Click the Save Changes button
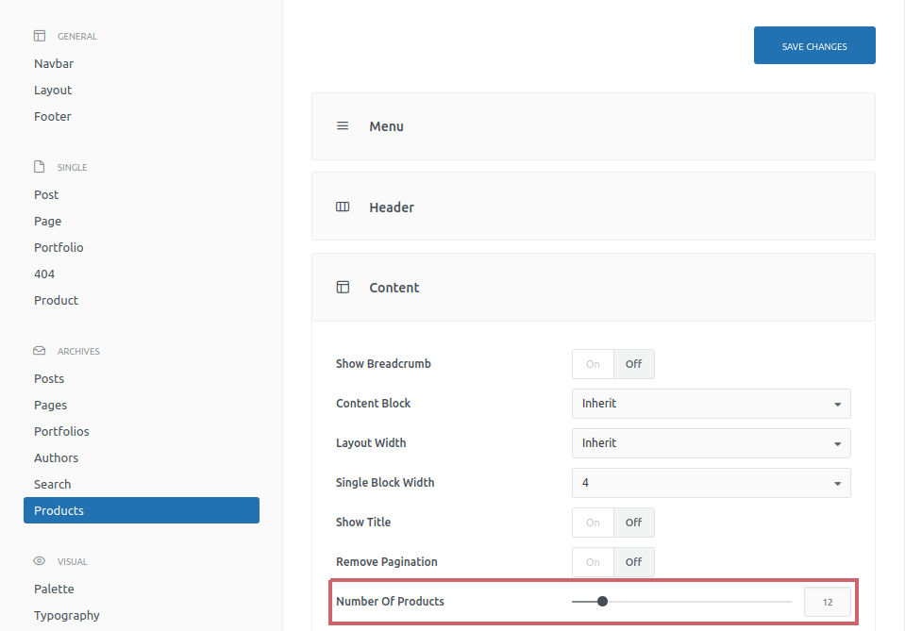Screen dimensions: 905x631 click(x=814, y=45)
